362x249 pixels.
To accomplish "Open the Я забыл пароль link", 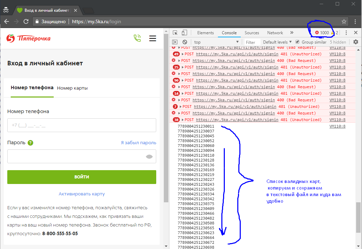I will [x=139, y=143].
